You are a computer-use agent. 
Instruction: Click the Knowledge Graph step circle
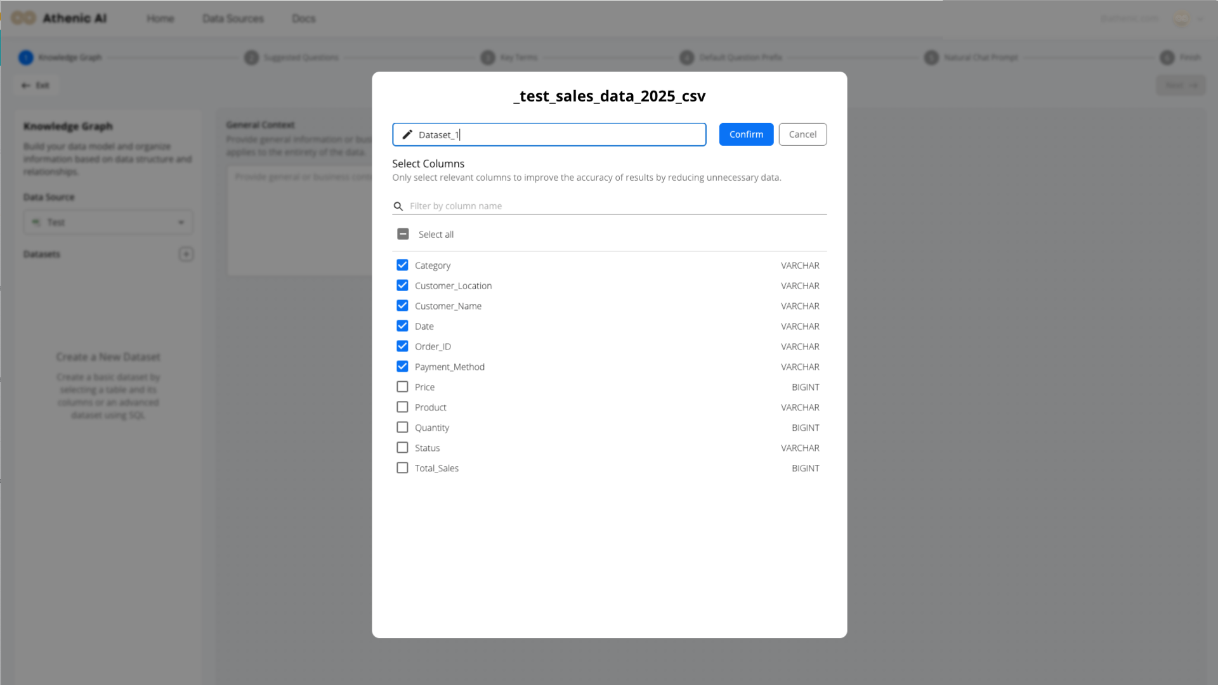click(26, 58)
